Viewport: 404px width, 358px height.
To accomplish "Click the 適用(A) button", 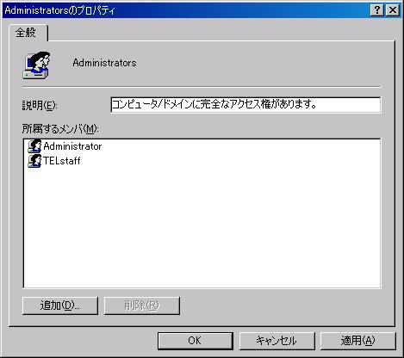I will pos(358,341).
